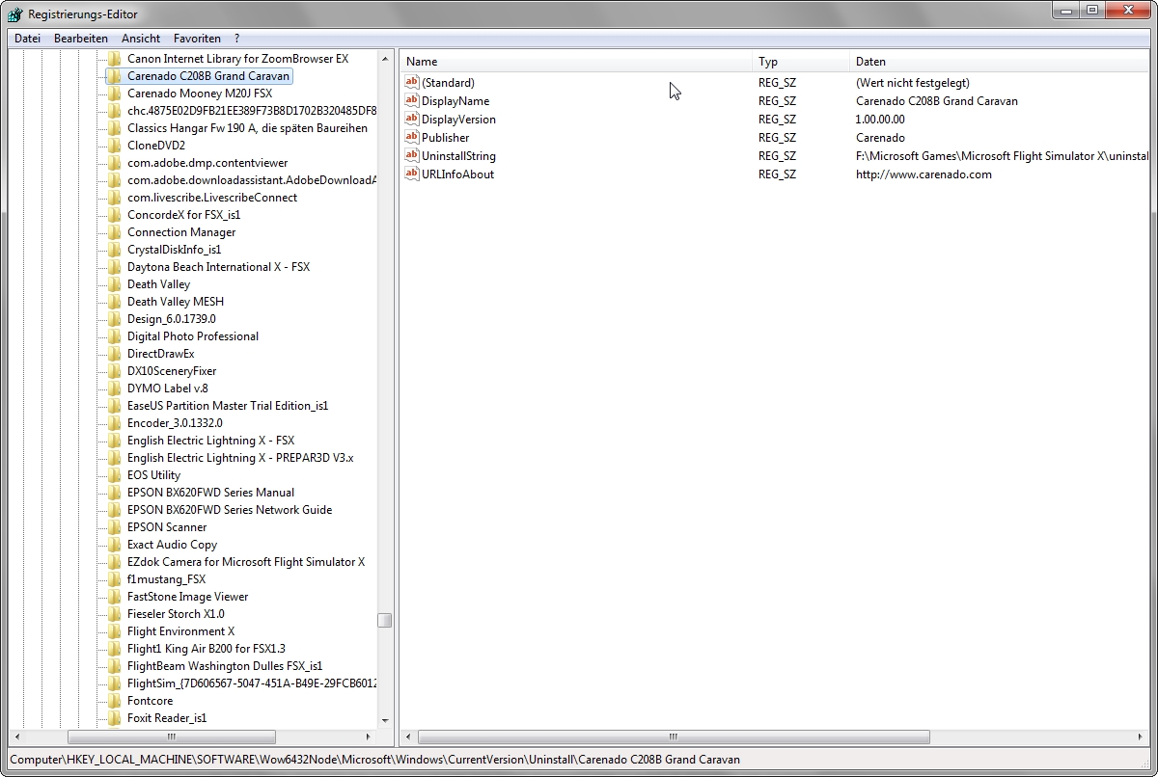Viewport: 1158px width, 777px height.
Task: Click the ab icon beside Publisher
Action: [412, 138]
